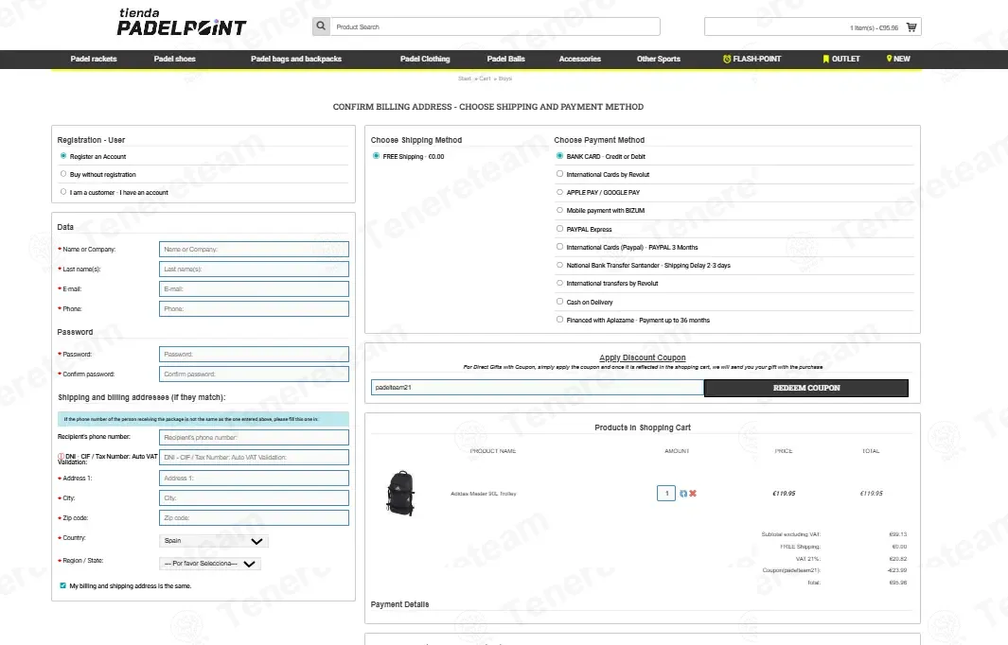Click the Tienda PadelPoint logo
This screenshot has height=645, width=1008.
pyautogui.click(x=182, y=23)
